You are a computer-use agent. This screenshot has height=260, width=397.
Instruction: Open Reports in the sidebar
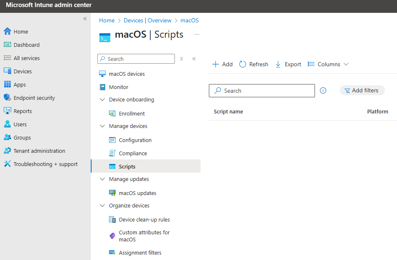tap(23, 111)
